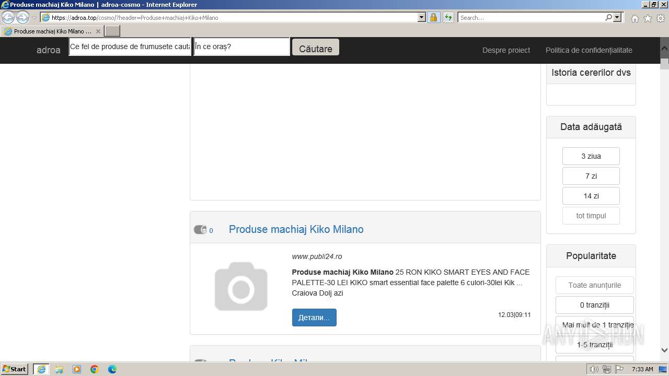Screen dimensions: 669x376
Task: Click the search magnifier icon
Action: pyautogui.click(x=608, y=17)
